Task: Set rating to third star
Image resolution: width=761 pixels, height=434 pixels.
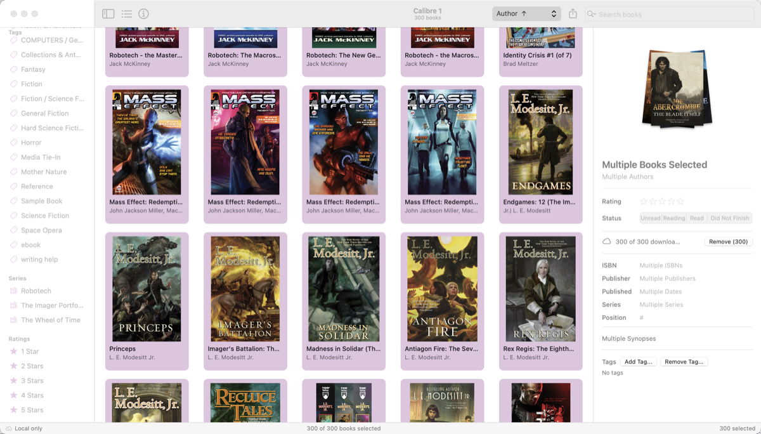Action: point(662,201)
